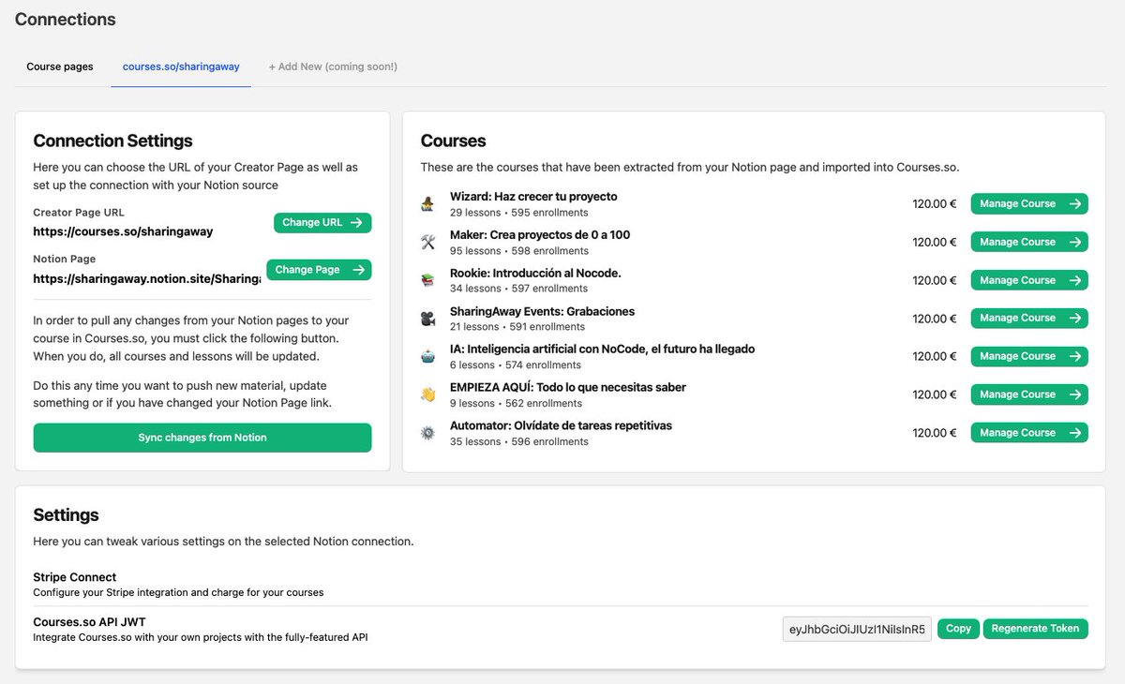Click the '35 lessons • 596 enrollments' text
Screen dimensions: 1125x684
519,441
